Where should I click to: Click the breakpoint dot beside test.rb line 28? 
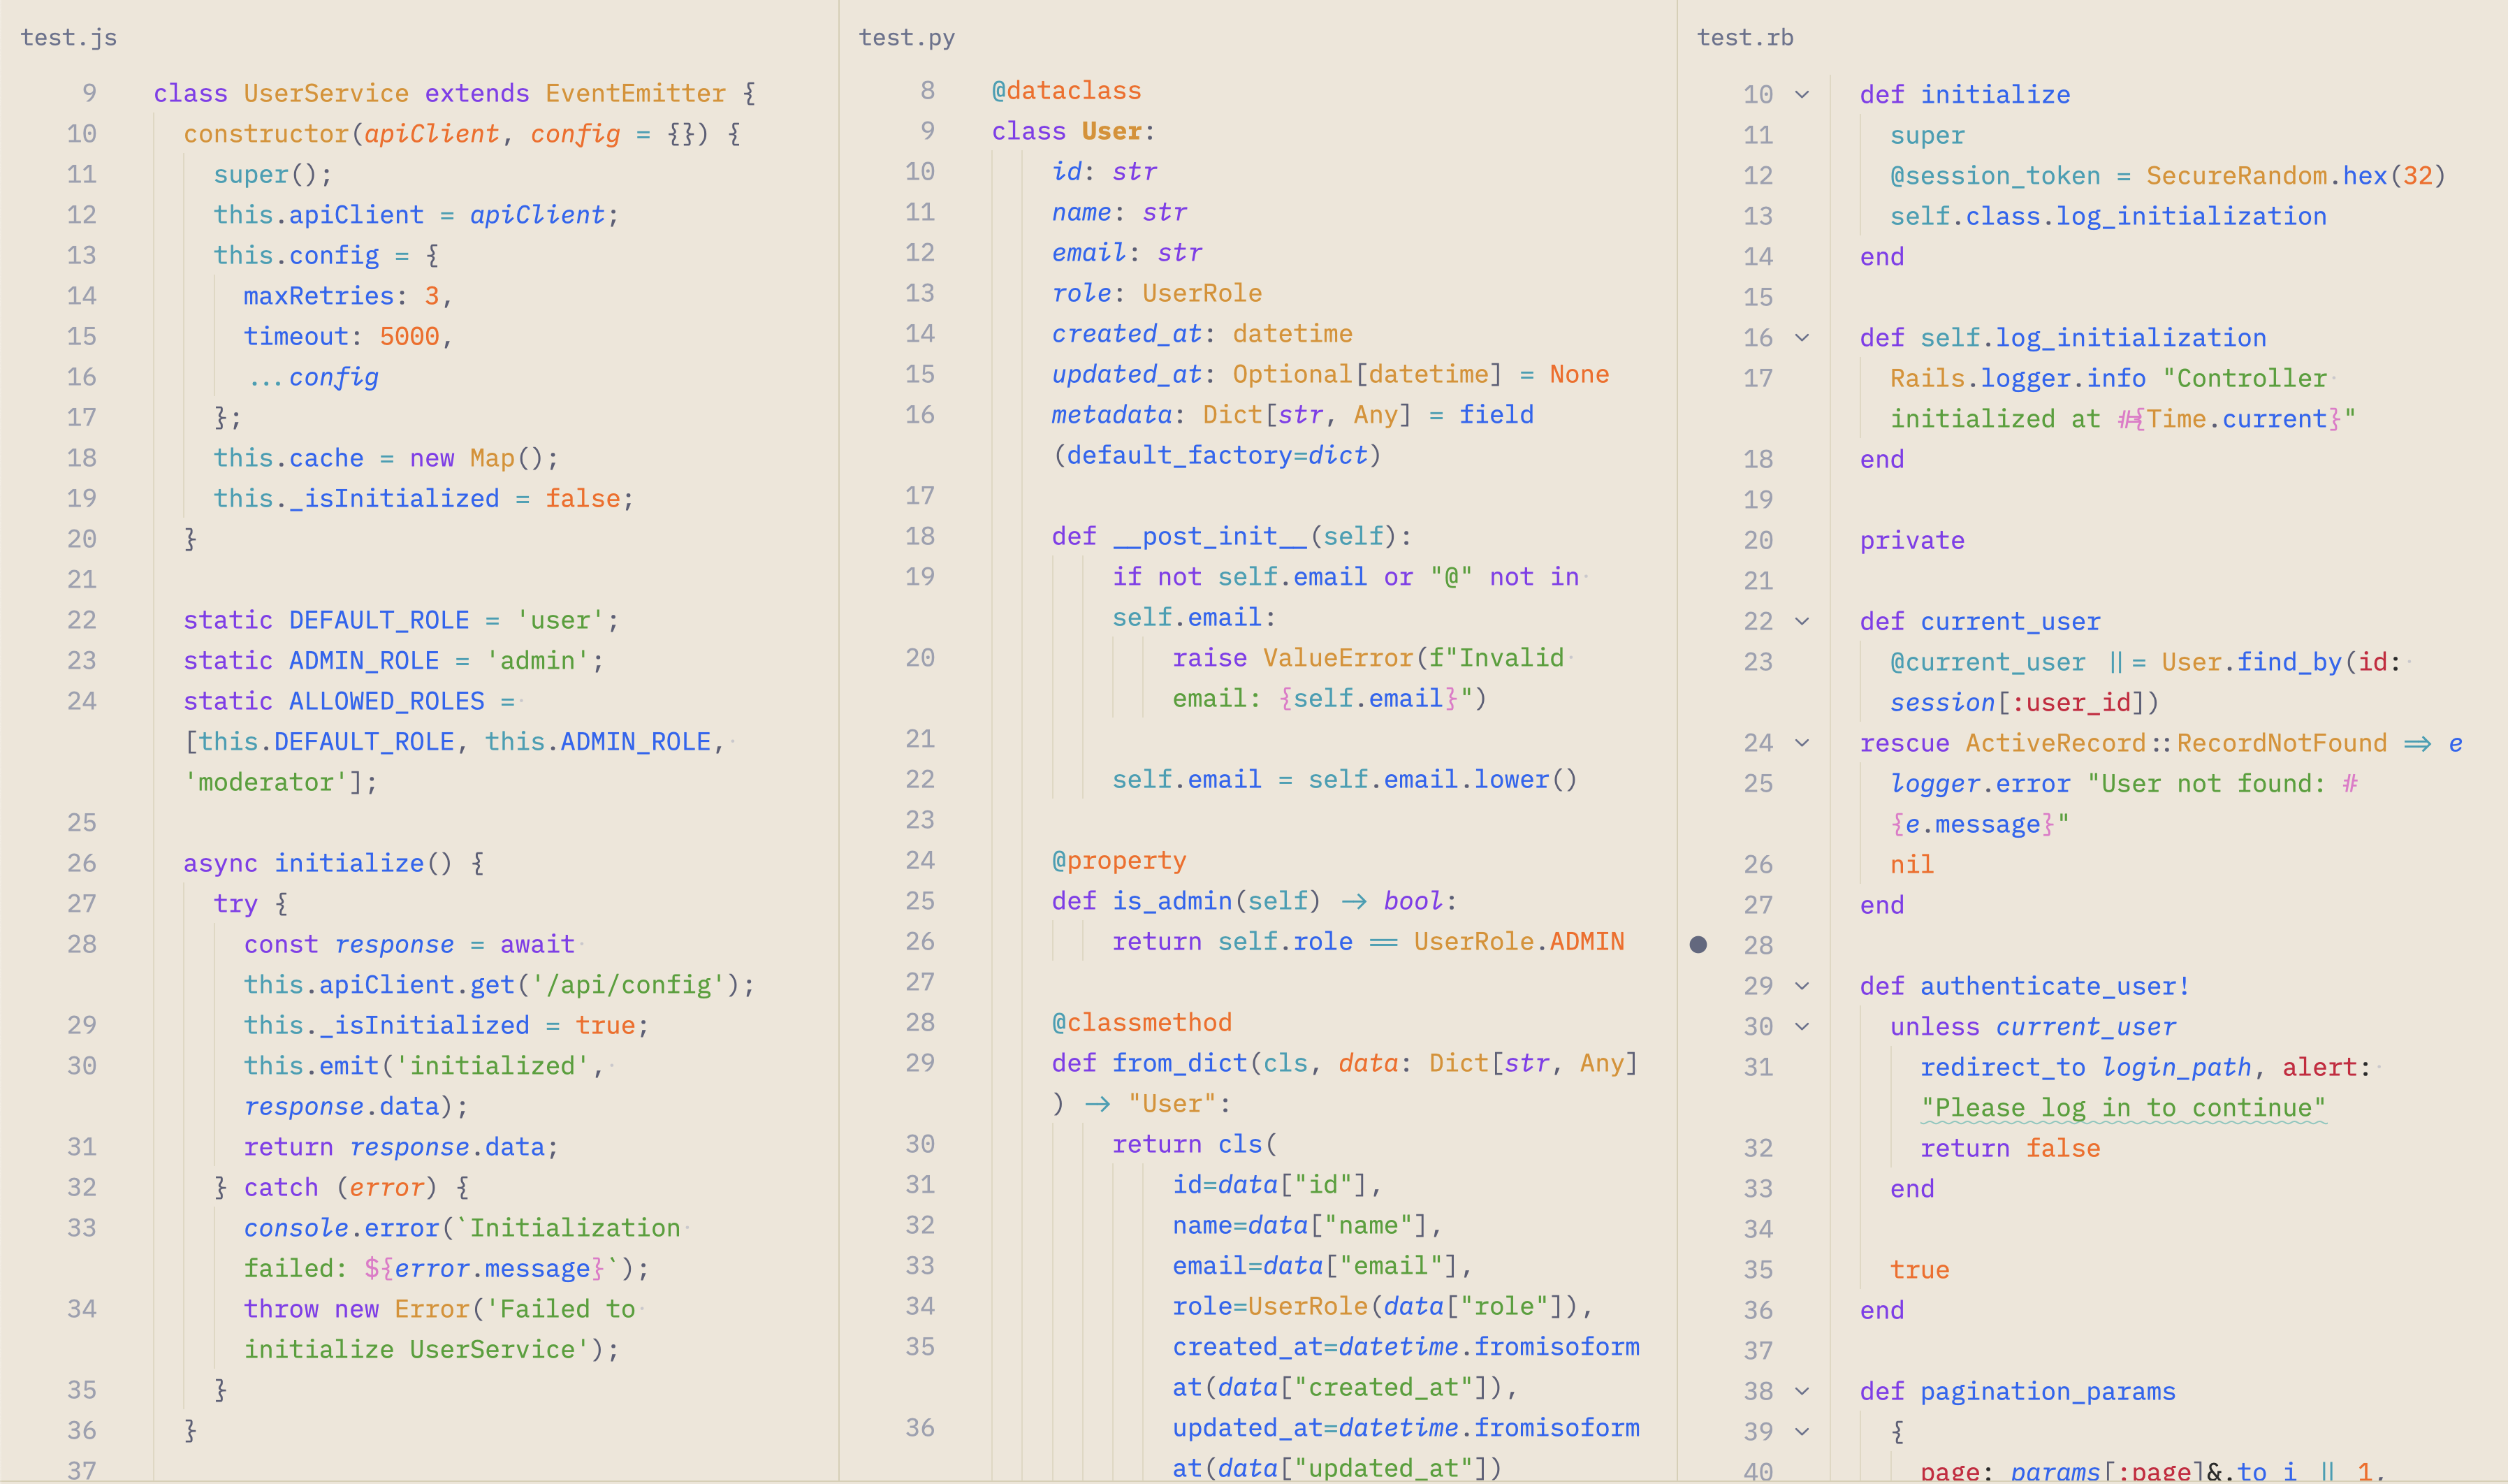(1698, 945)
